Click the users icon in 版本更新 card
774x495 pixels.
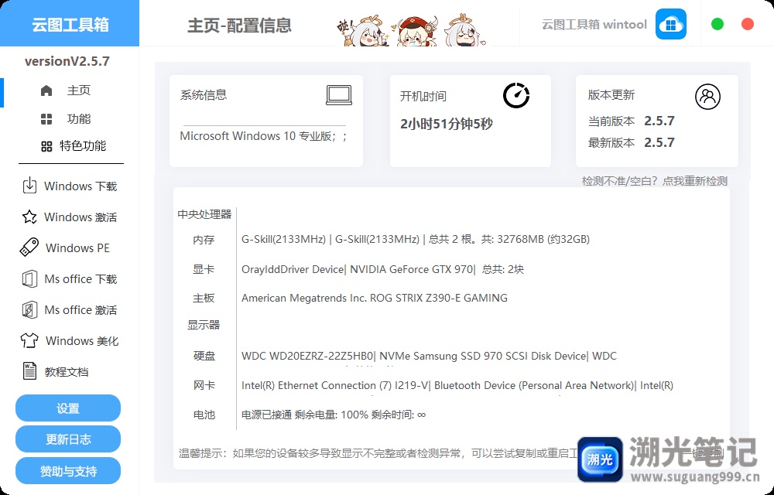708,97
